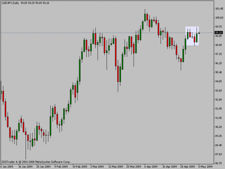This screenshot has height=169, width=225.
Task: Select the small last candle at 8 May 2009
Action: click(x=199, y=33)
